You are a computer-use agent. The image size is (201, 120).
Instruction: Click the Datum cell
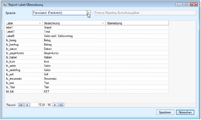click(x=74, y=49)
